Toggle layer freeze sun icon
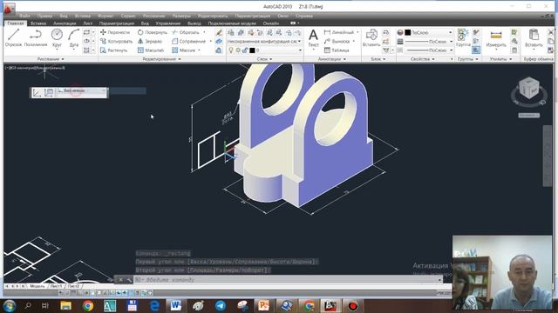Viewport: 558px width, 313px height. point(238,50)
